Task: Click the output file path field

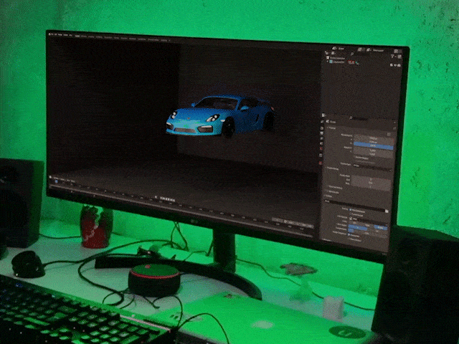Action: [x=354, y=206]
